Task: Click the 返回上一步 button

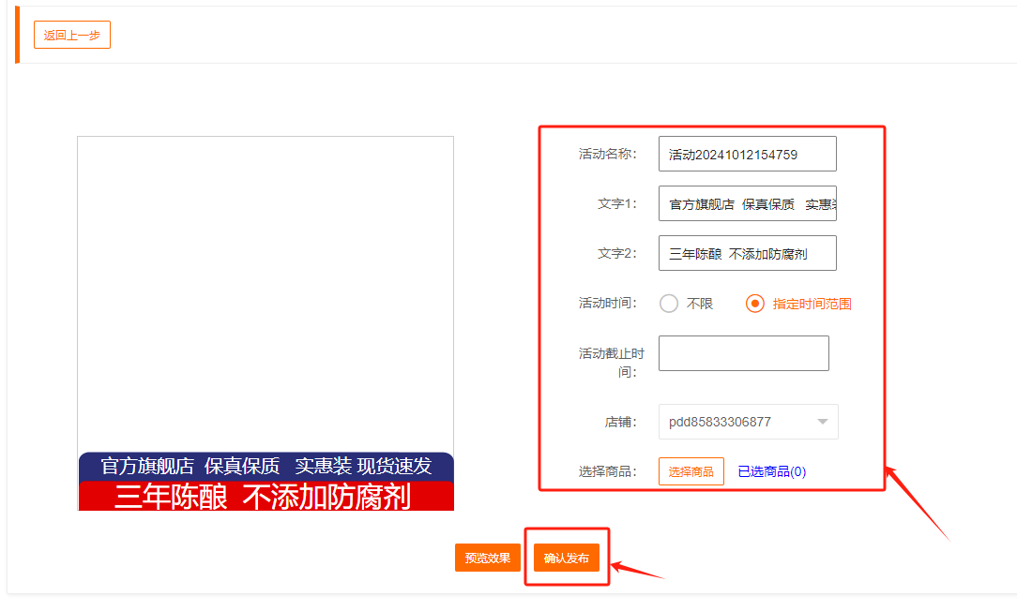Action: click(72, 35)
